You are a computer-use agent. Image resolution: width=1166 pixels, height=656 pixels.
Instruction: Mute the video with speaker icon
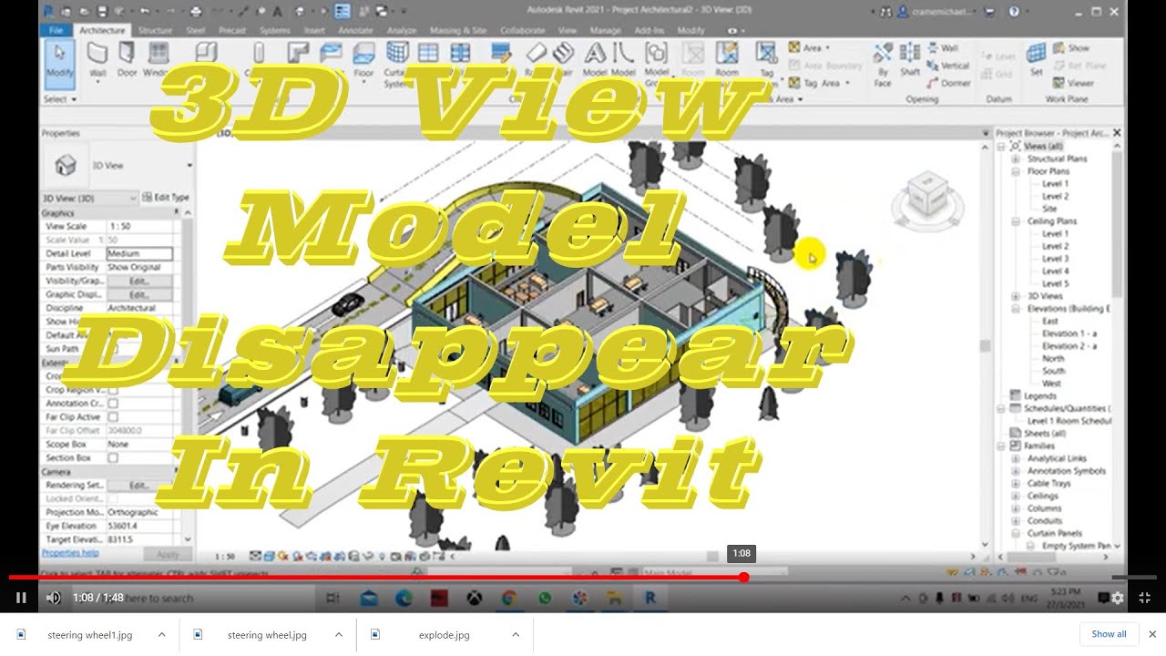pos(53,598)
